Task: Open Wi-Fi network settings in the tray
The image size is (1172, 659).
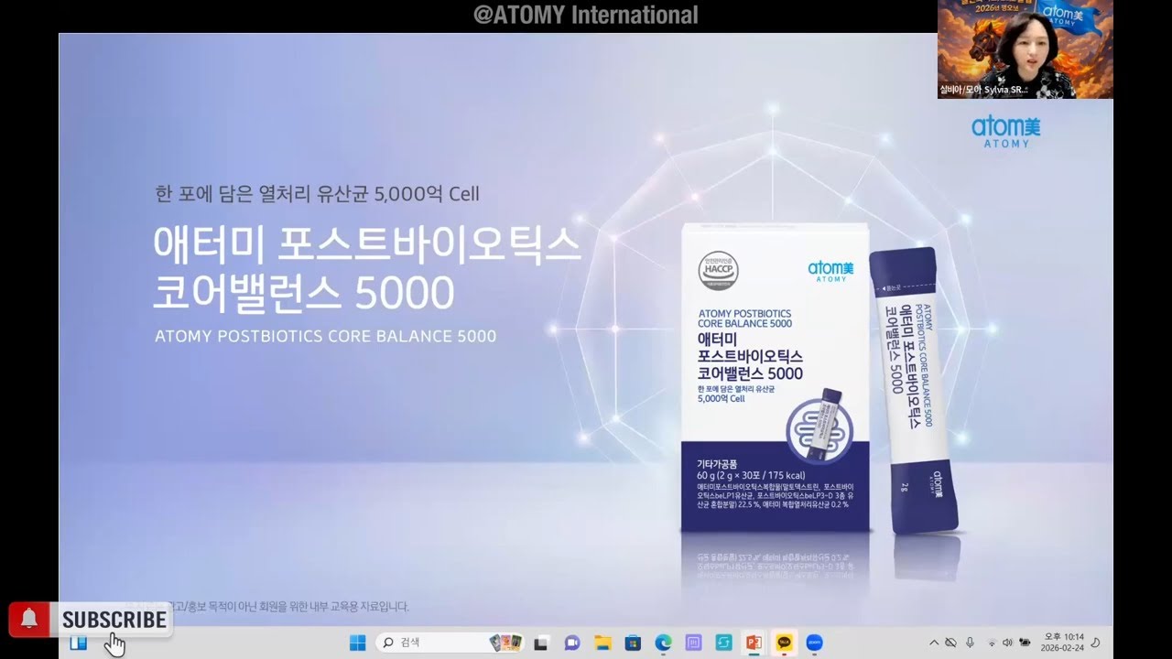Action: coord(992,643)
